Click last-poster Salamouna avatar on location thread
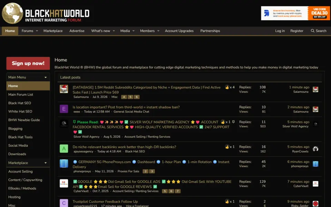 [315, 109]
